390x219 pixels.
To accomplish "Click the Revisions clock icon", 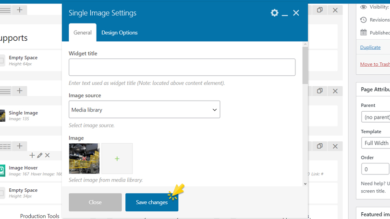I will pos(364,20).
